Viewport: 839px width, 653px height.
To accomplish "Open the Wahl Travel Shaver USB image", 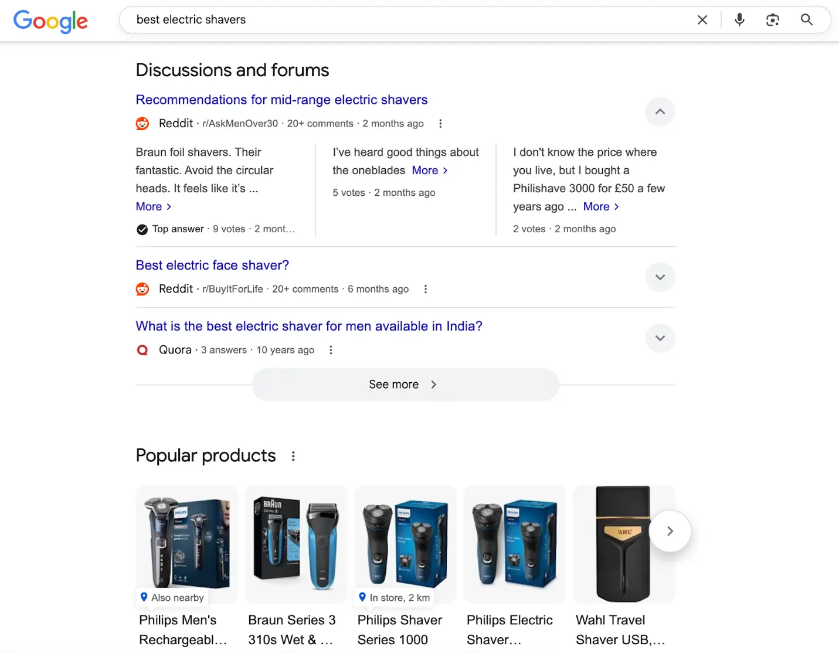I will point(623,543).
